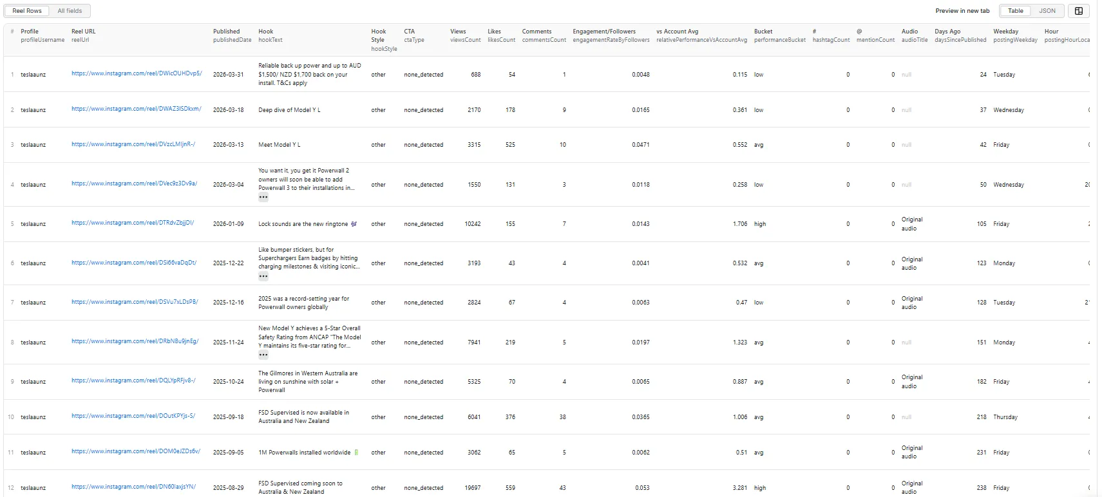Select the hook text 'Deep dive of Model Y L'

click(x=289, y=110)
